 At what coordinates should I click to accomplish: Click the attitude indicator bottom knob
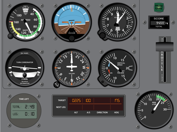(72, 38)
